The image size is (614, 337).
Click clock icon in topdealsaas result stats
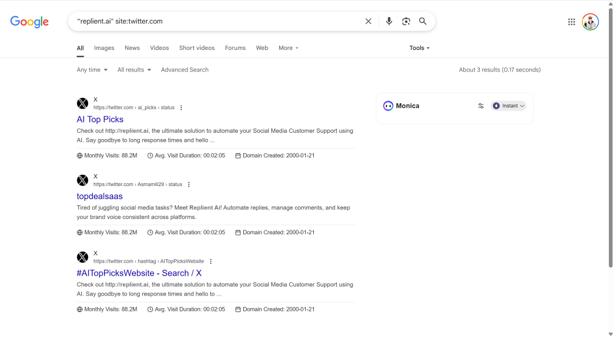150,233
